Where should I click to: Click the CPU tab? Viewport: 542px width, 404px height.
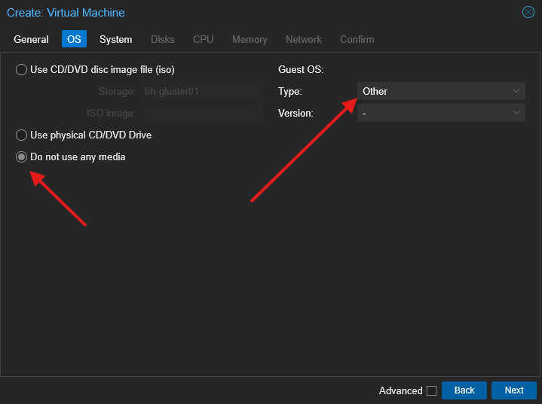(203, 39)
